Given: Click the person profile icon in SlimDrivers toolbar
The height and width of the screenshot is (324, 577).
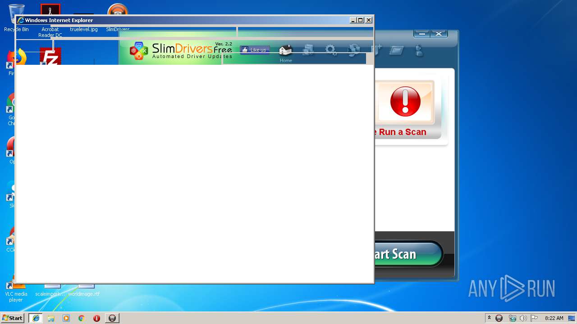Looking at the screenshot, I should [x=419, y=50].
